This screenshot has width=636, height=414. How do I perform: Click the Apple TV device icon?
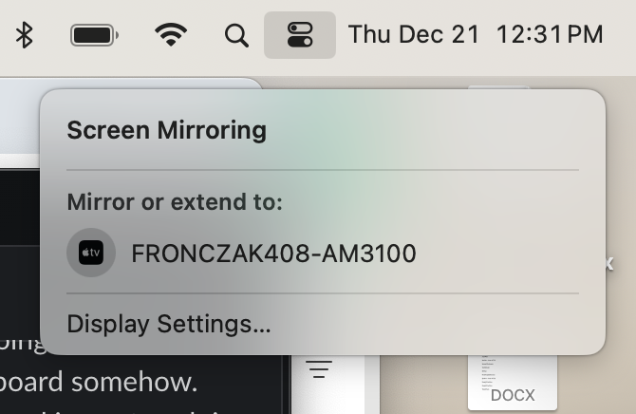[91, 254]
